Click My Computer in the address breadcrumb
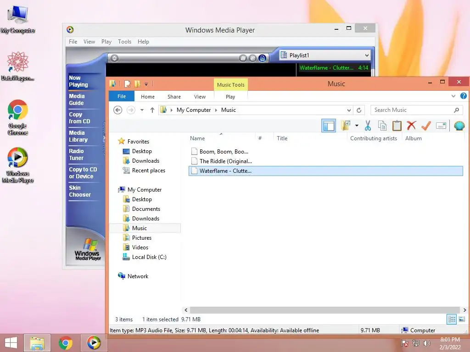 pyautogui.click(x=194, y=110)
